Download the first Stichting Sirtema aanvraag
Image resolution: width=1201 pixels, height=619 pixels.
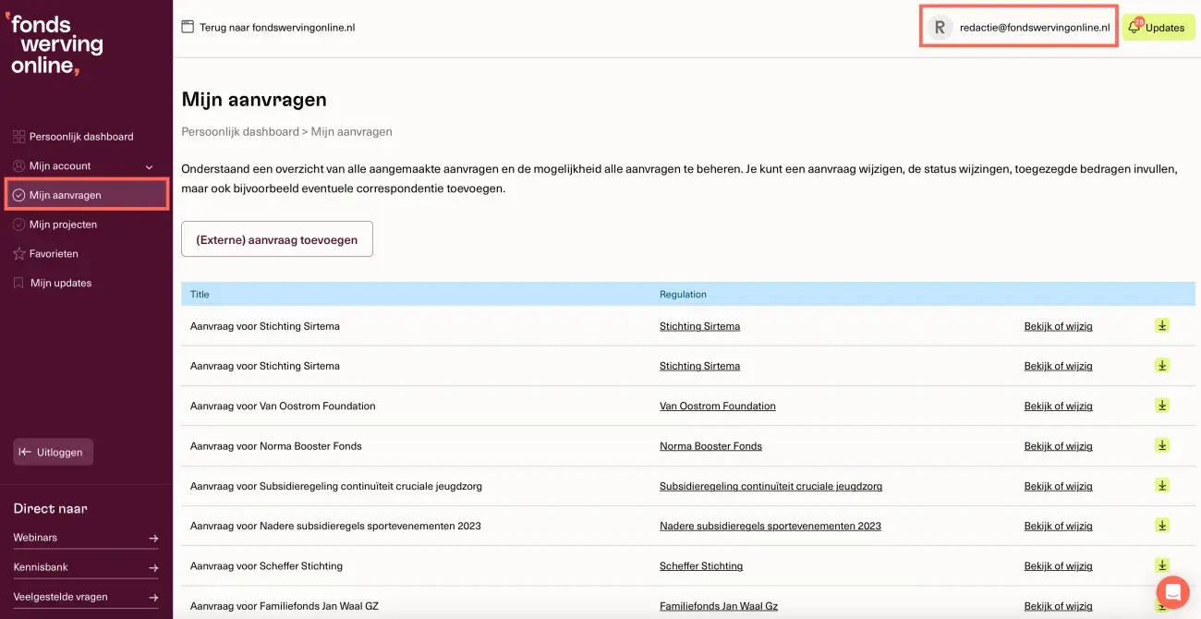click(x=1161, y=325)
